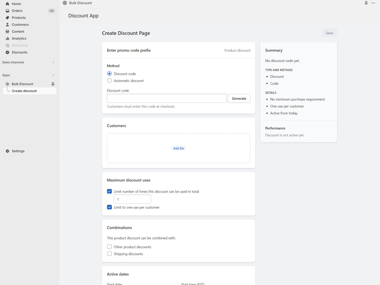Image resolution: width=380 pixels, height=285 pixels.
Task: Click the Home icon in sidebar
Action: click(7, 4)
